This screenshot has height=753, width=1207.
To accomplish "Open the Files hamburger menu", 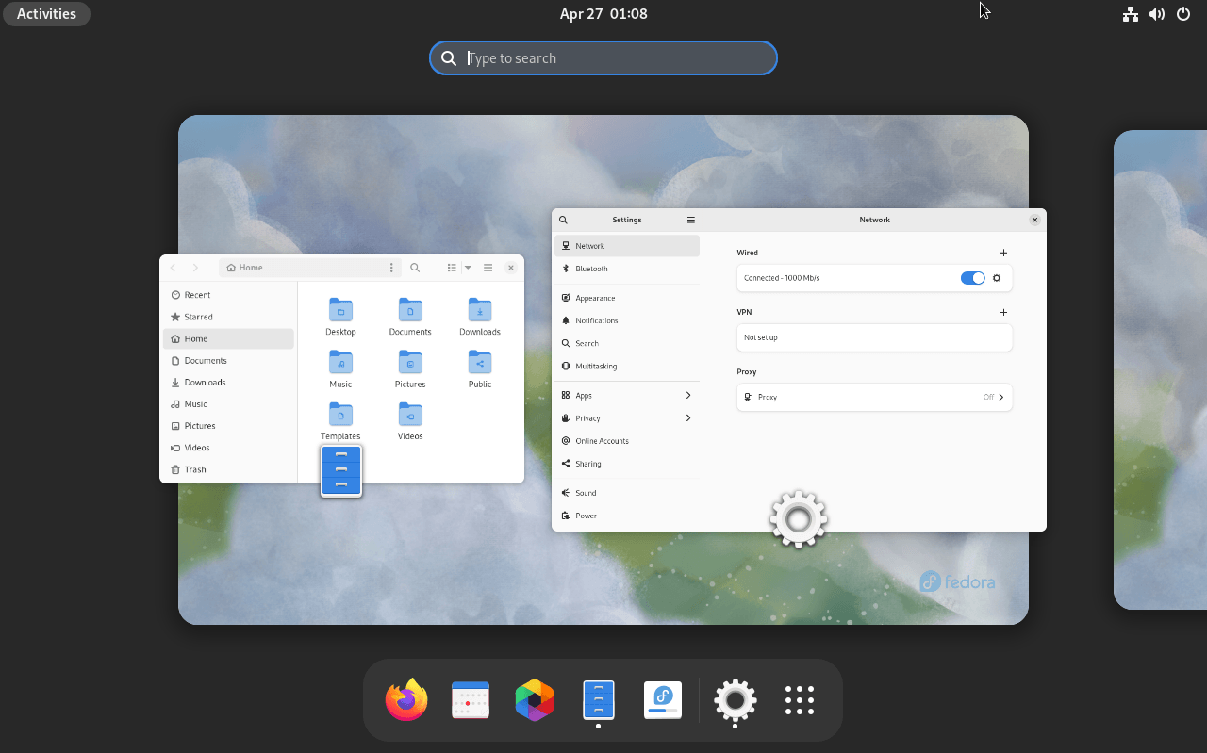I will tap(488, 268).
